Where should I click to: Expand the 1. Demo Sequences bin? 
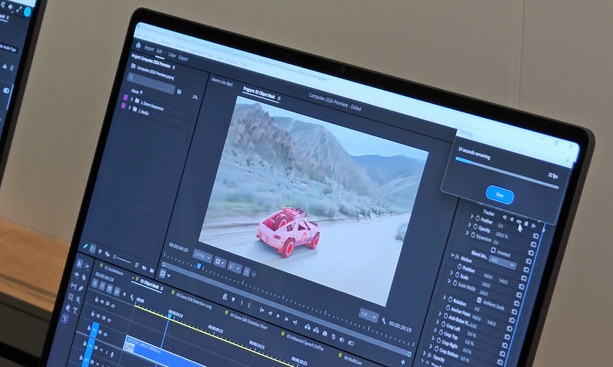(131, 99)
